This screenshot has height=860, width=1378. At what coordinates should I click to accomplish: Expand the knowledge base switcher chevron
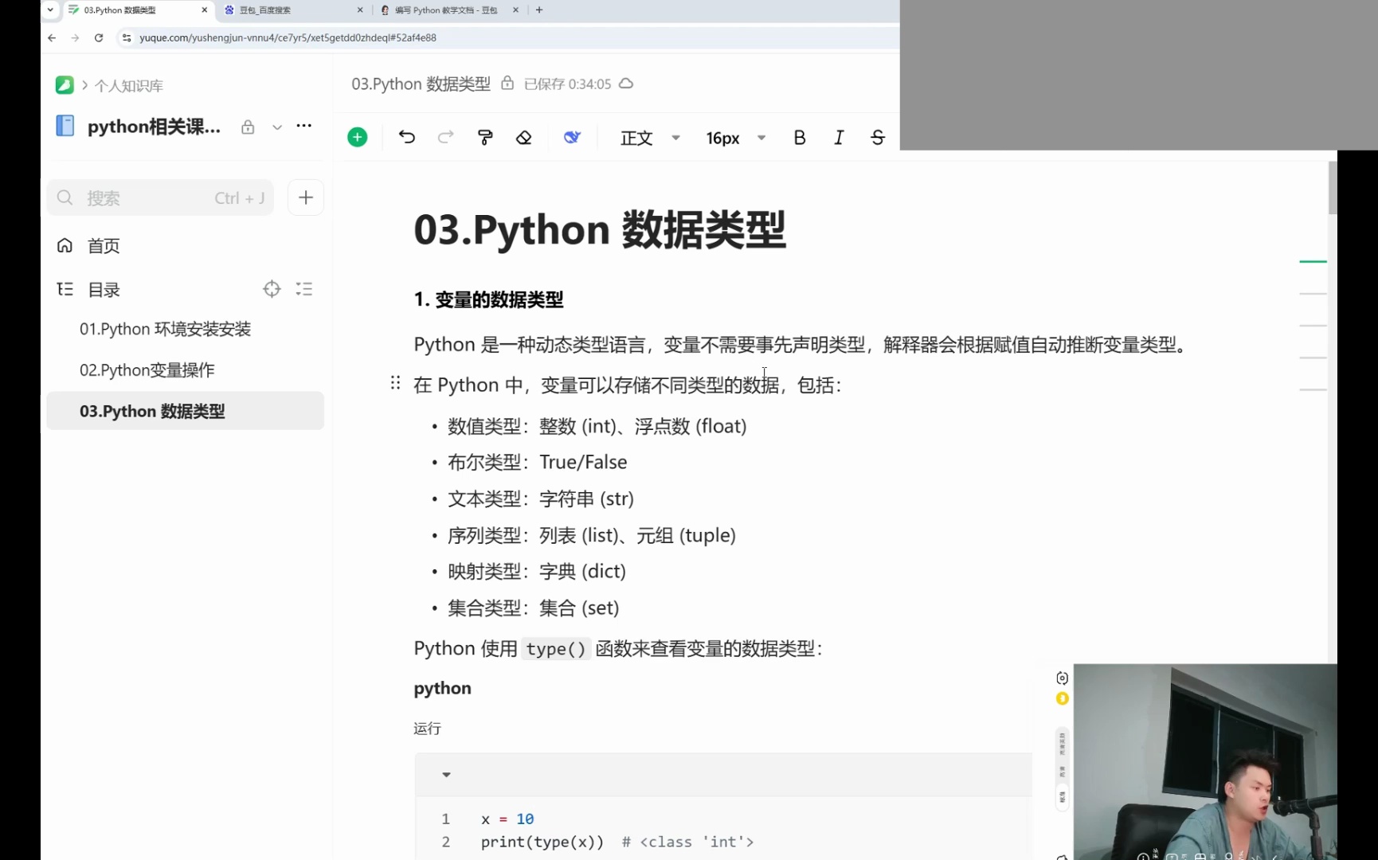(x=277, y=127)
